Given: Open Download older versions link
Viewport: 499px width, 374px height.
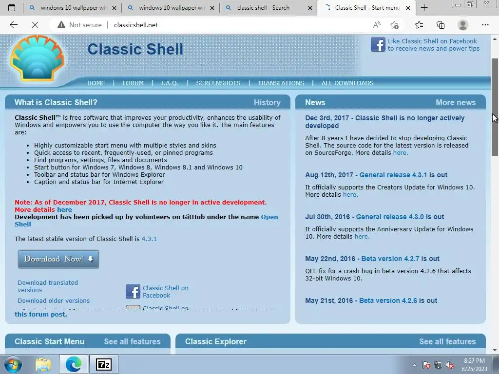Looking at the screenshot, I should [54, 300].
